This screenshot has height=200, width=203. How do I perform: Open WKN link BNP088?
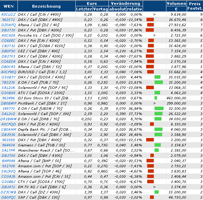pos(8,161)
